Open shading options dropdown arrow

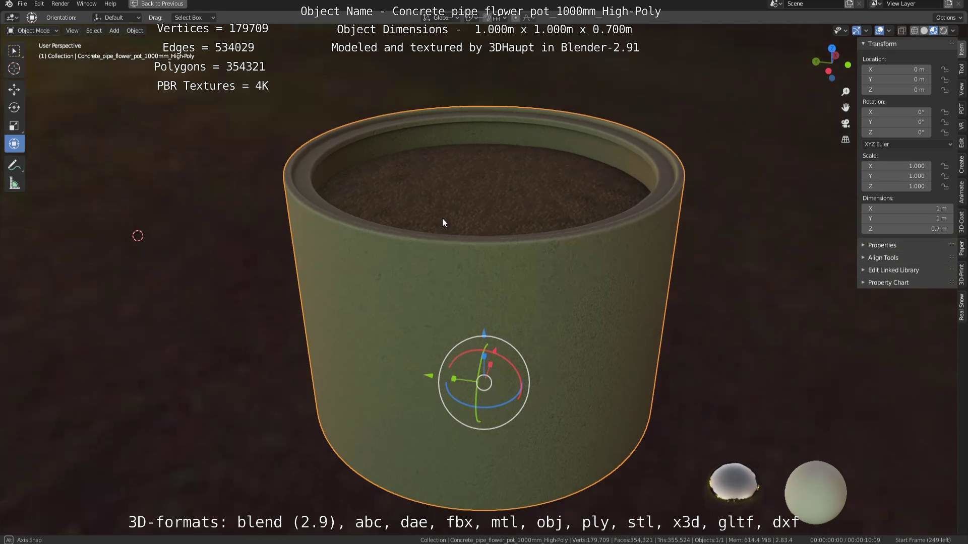coord(953,31)
